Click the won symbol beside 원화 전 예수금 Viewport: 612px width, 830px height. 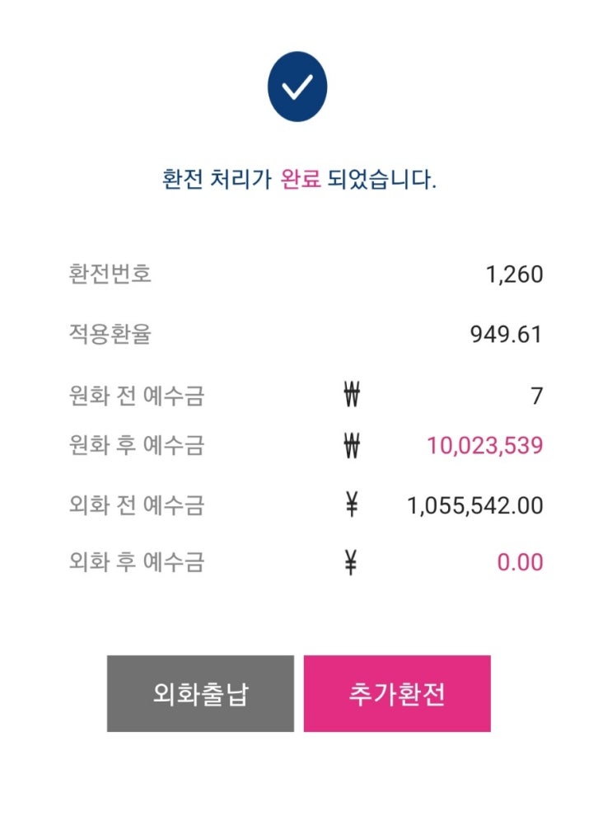352,396
